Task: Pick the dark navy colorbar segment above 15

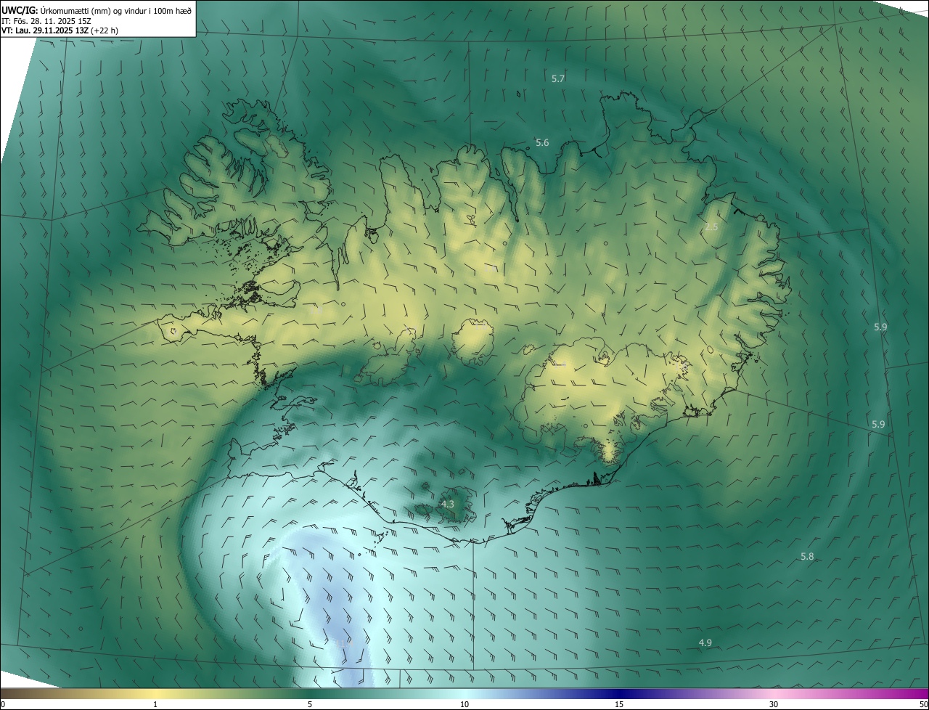Action: click(x=619, y=693)
